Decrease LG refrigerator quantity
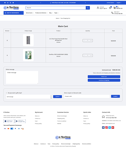This screenshot has width=126, height=150. 84,40
